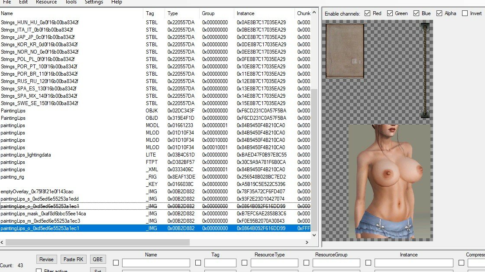Image resolution: width=485 pixels, height=272 pixels.
Task: Select row Strings_HUN_HU_0a0f16b00ba8342f
Action: point(155,22)
